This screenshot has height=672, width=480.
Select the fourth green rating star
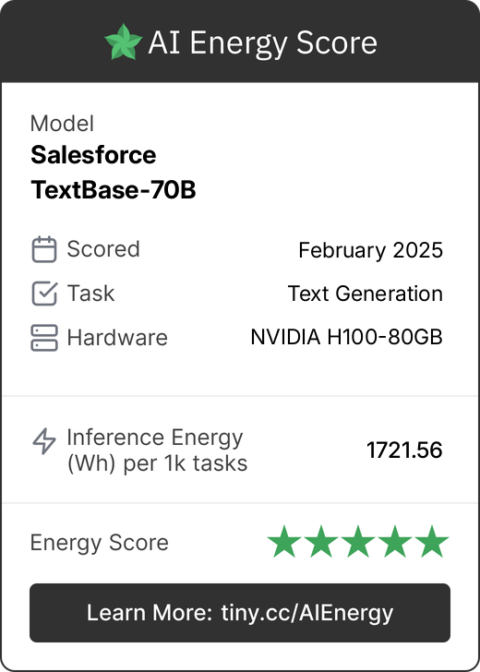(x=395, y=542)
